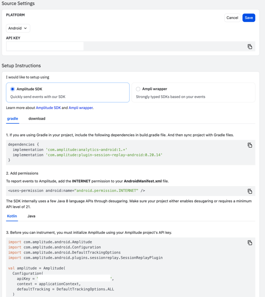265x297 pixels.
Task: Click the 'Quickly send events with our SDK' description
Action: (38, 97)
